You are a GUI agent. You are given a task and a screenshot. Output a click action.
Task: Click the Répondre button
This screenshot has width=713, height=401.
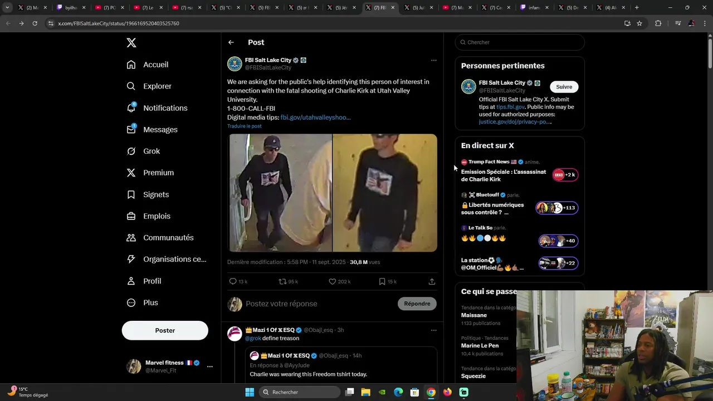pos(417,304)
